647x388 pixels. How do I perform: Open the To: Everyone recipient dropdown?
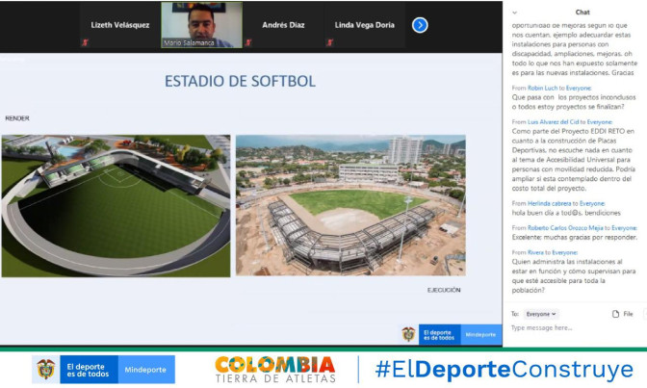(541, 314)
